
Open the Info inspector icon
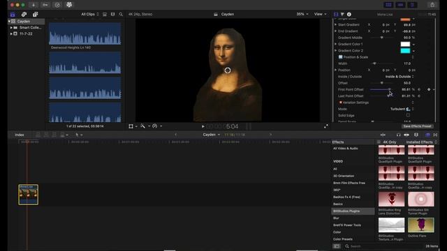[x=349, y=14]
